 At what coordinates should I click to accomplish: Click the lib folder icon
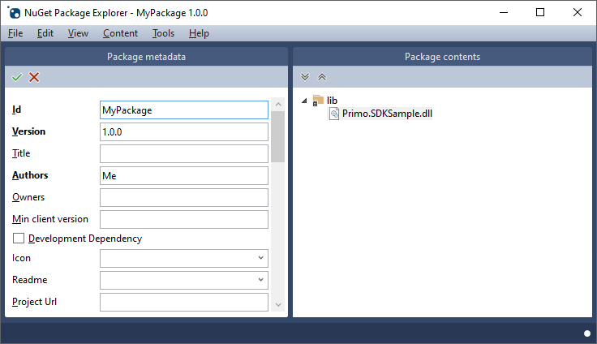(x=318, y=101)
